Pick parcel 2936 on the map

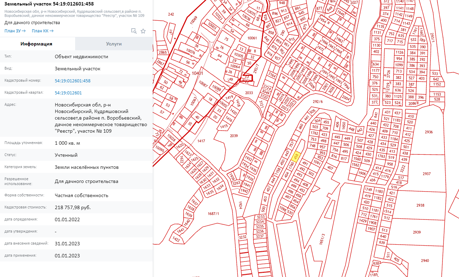pos(428,132)
